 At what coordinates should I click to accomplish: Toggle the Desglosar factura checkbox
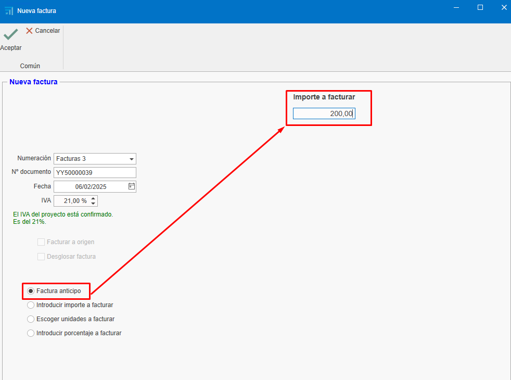point(41,257)
